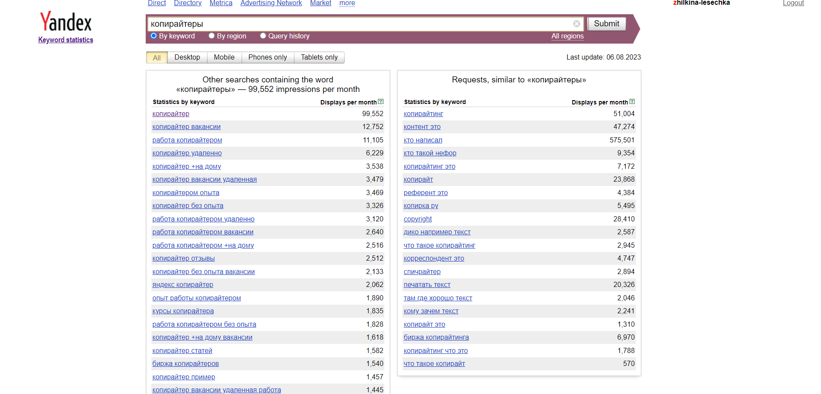821x394 pixels.
Task: Click help icon beside right Displays per month
Action: coord(632,102)
